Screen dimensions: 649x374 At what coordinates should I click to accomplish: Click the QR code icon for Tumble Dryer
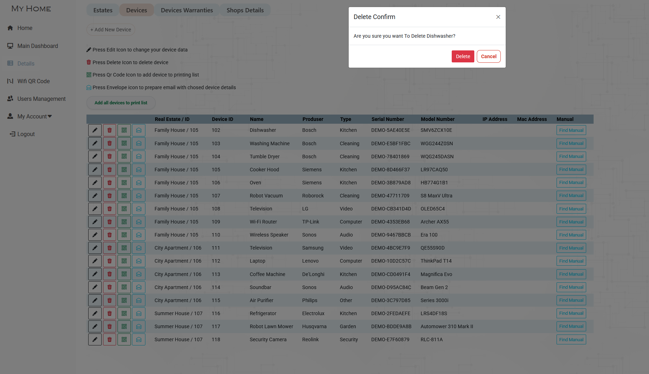click(124, 157)
